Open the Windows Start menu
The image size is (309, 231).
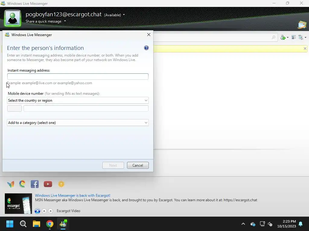click(x=10, y=224)
